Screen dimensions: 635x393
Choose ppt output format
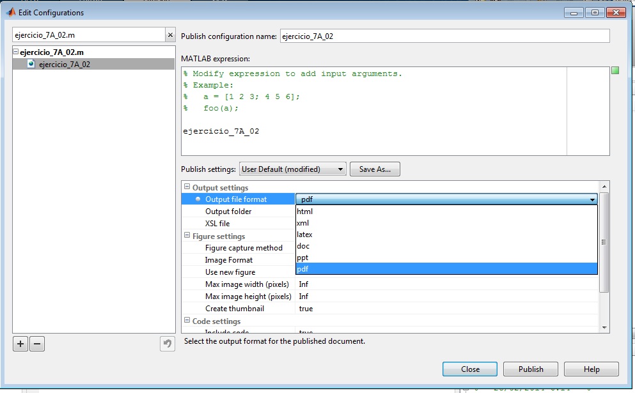click(447, 258)
